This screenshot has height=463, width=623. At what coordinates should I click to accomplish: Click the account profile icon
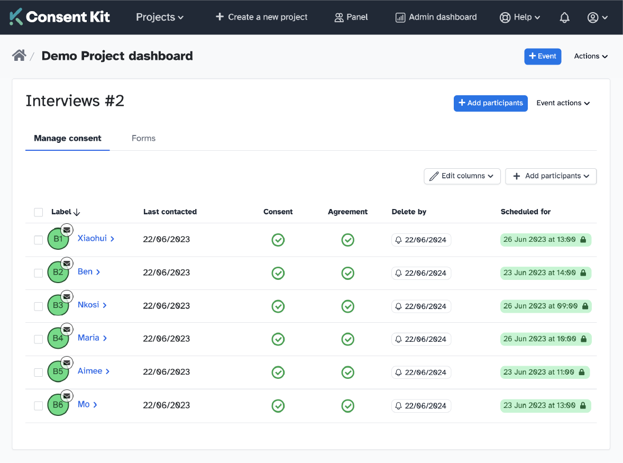click(593, 17)
